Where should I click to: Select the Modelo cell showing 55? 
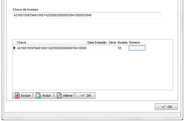(123, 48)
